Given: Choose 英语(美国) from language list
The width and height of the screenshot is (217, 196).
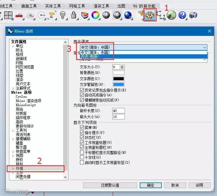Looking at the screenshot, I should [x=144, y=56].
